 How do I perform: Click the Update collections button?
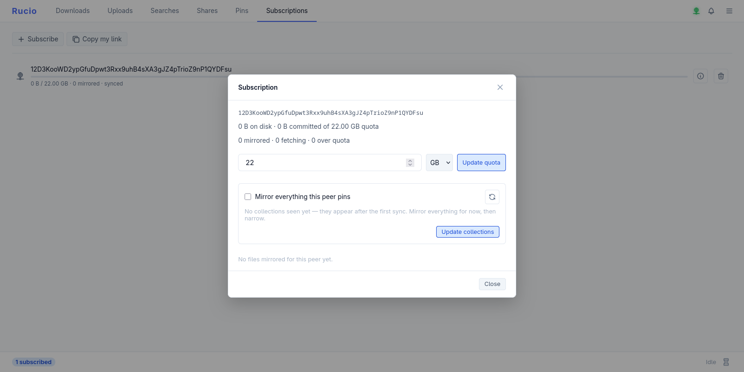[468, 232]
